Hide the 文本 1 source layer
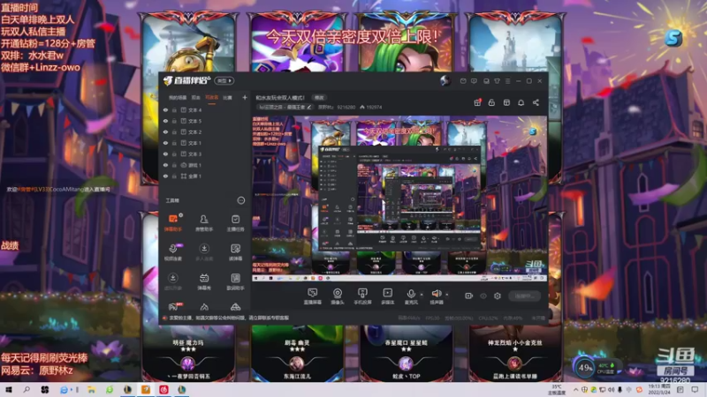707x397 pixels. [165, 143]
